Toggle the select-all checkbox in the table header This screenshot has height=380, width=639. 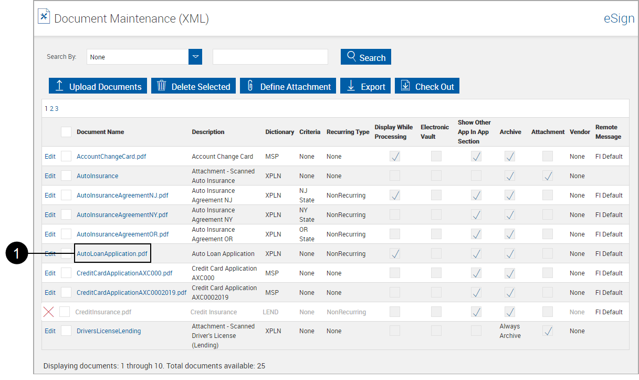tap(66, 131)
